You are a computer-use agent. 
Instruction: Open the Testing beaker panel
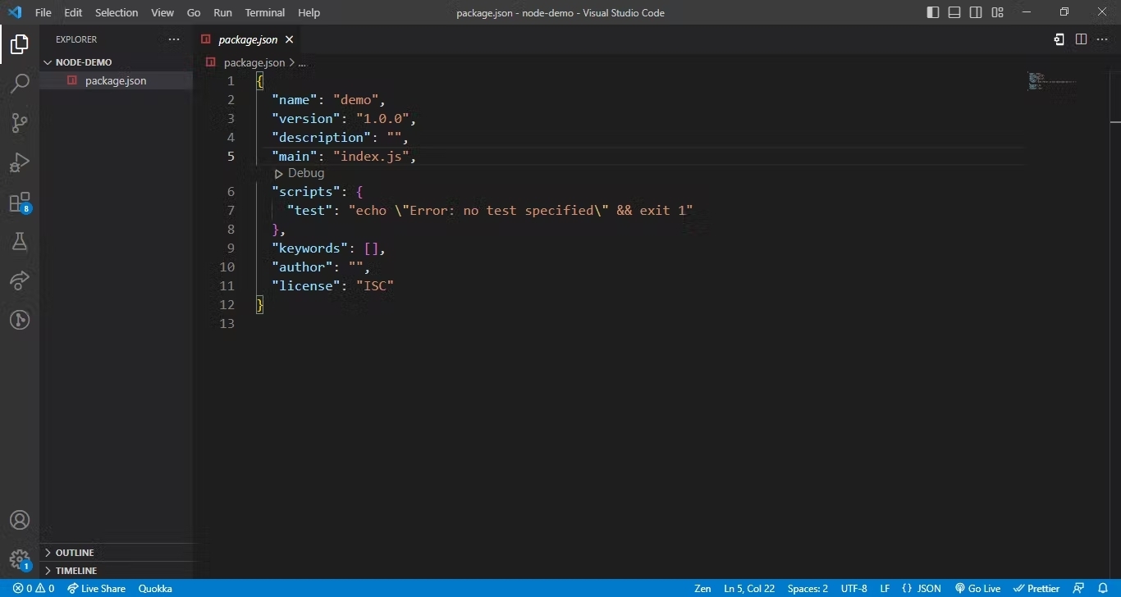click(x=19, y=241)
